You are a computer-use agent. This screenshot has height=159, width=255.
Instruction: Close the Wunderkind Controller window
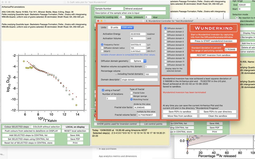[x=98, y=21]
